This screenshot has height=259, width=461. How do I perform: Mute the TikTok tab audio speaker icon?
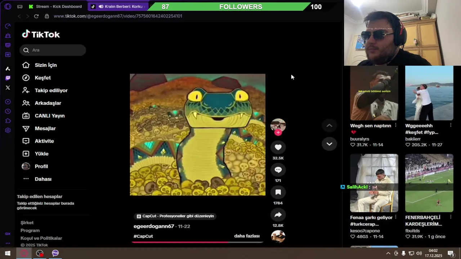tap(101, 6)
